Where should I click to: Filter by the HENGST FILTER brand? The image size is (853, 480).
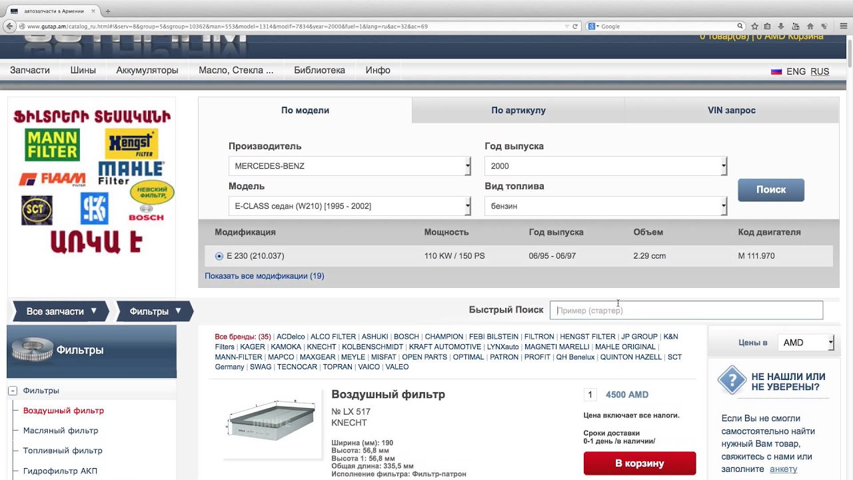tap(588, 337)
